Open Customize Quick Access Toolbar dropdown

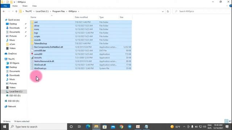click(x=14, y=2)
